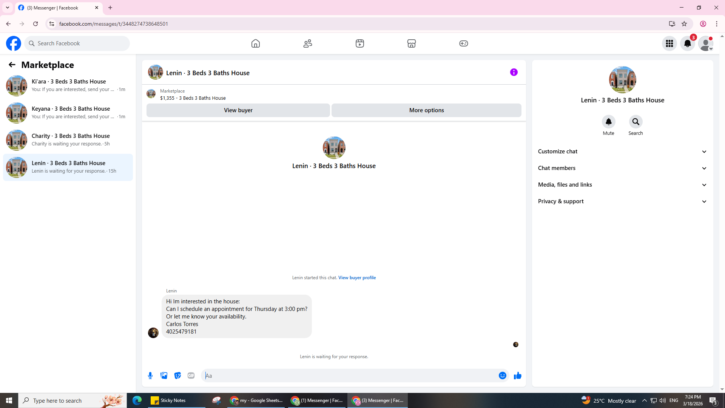Mute the Lenin conversation
Viewport: 725px width, 408px height.
(608, 122)
